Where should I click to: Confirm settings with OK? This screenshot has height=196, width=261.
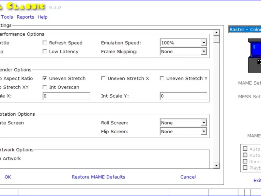(x=8, y=177)
